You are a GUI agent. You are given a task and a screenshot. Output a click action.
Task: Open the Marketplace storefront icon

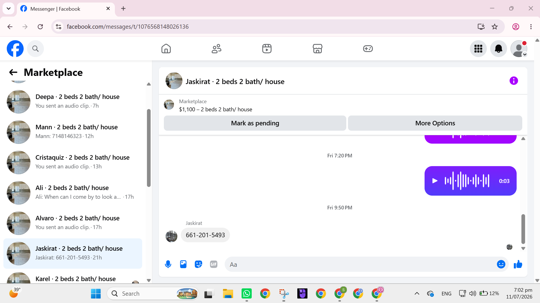point(318,49)
